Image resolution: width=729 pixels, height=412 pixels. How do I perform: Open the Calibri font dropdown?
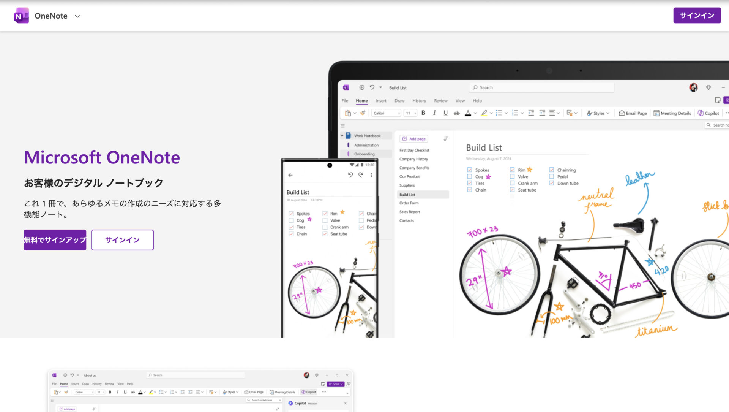pyautogui.click(x=386, y=113)
